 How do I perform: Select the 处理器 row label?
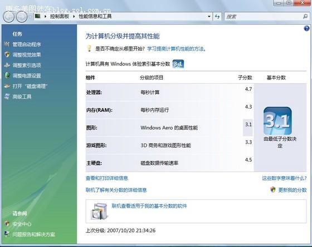pyautogui.click(x=94, y=92)
